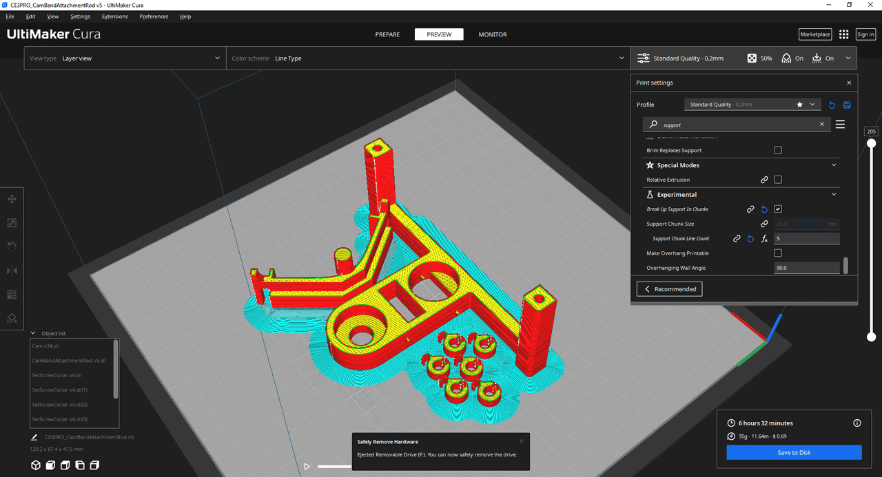Click the Recommended button
The height and width of the screenshot is (477, 882).
point(669,289)
